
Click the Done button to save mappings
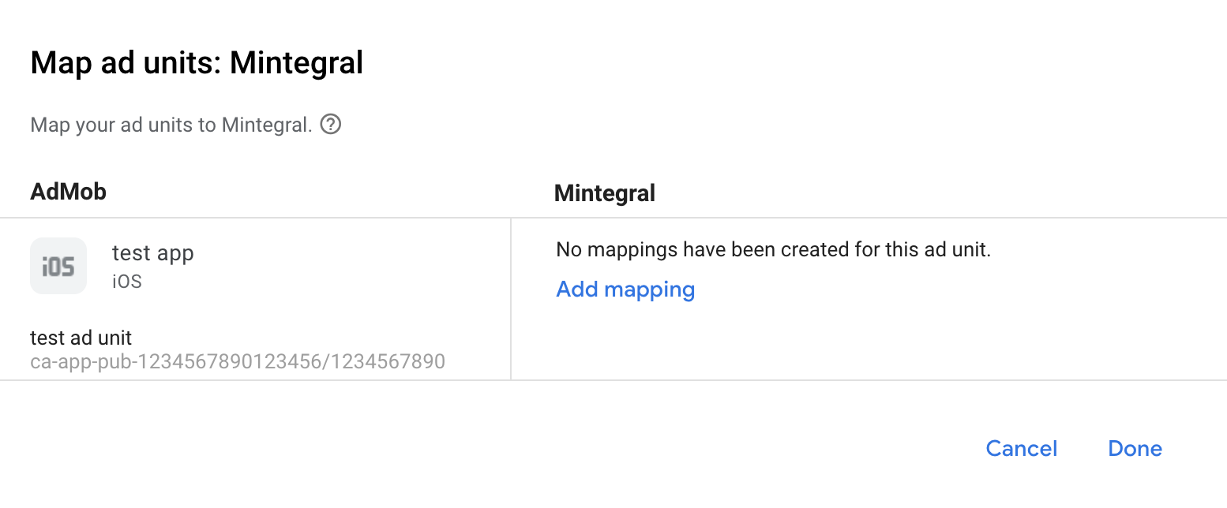pos(1135,448)
